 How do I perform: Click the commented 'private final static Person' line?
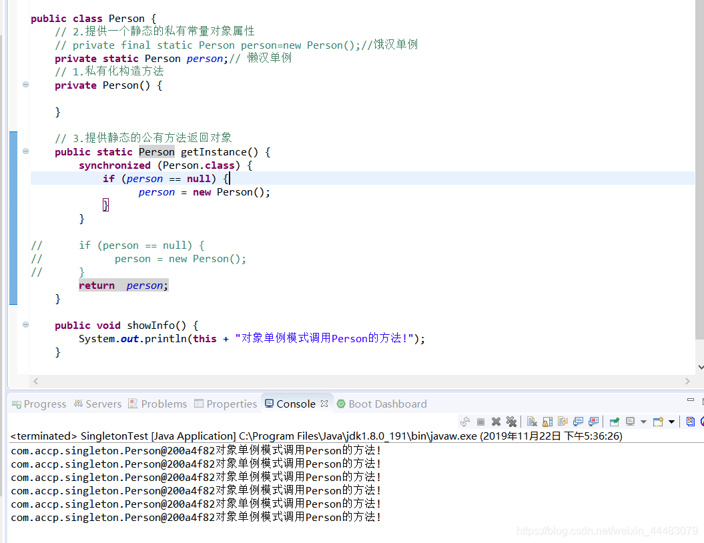click(x=236, y=45)
